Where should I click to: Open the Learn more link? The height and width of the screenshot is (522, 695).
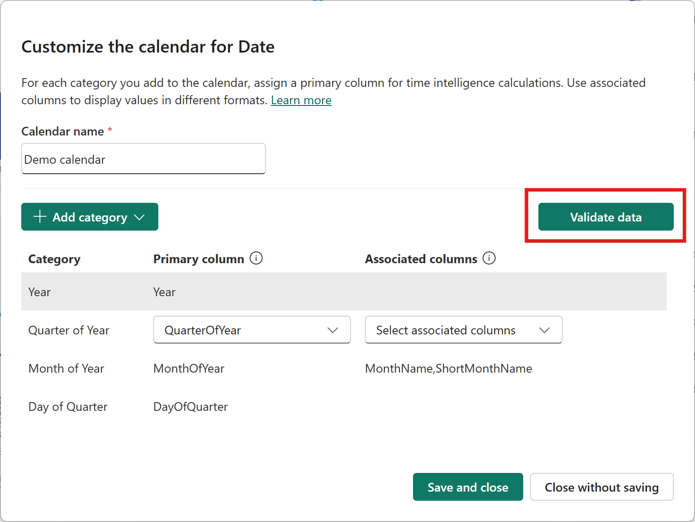(301, 100)
